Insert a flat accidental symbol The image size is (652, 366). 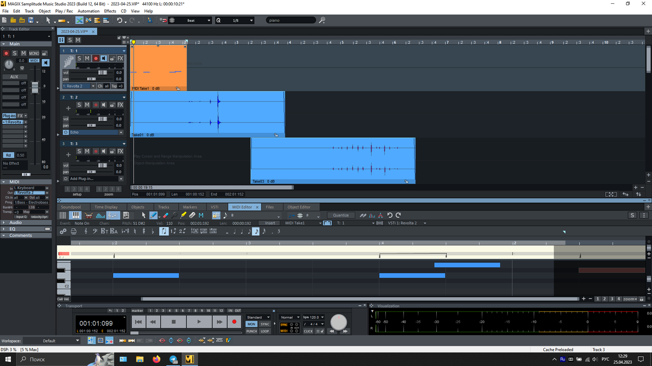point(153,231)
